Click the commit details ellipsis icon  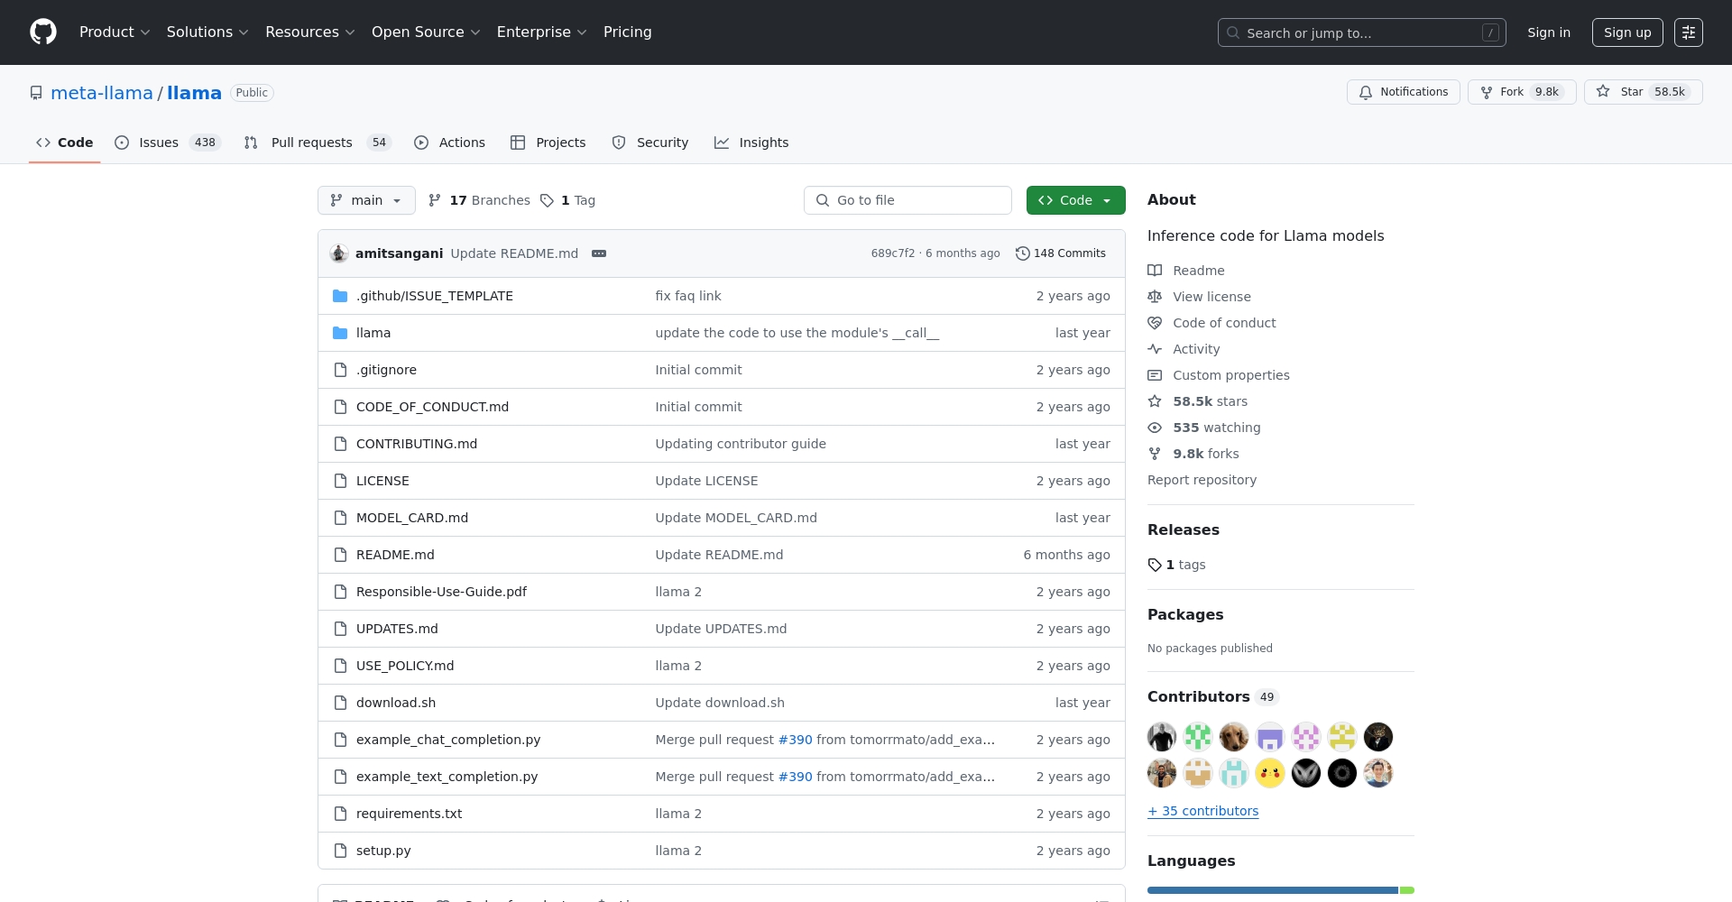[x=599, y=253]
